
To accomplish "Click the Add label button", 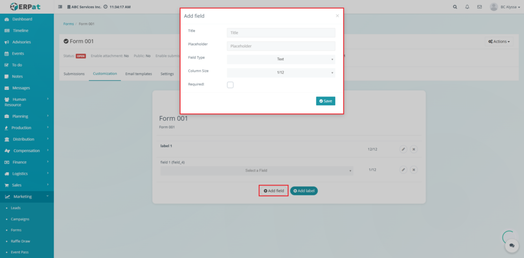I will coord(304,191).
